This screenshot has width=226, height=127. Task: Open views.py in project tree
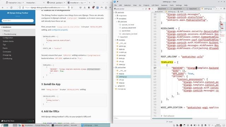tap(122, 65)
